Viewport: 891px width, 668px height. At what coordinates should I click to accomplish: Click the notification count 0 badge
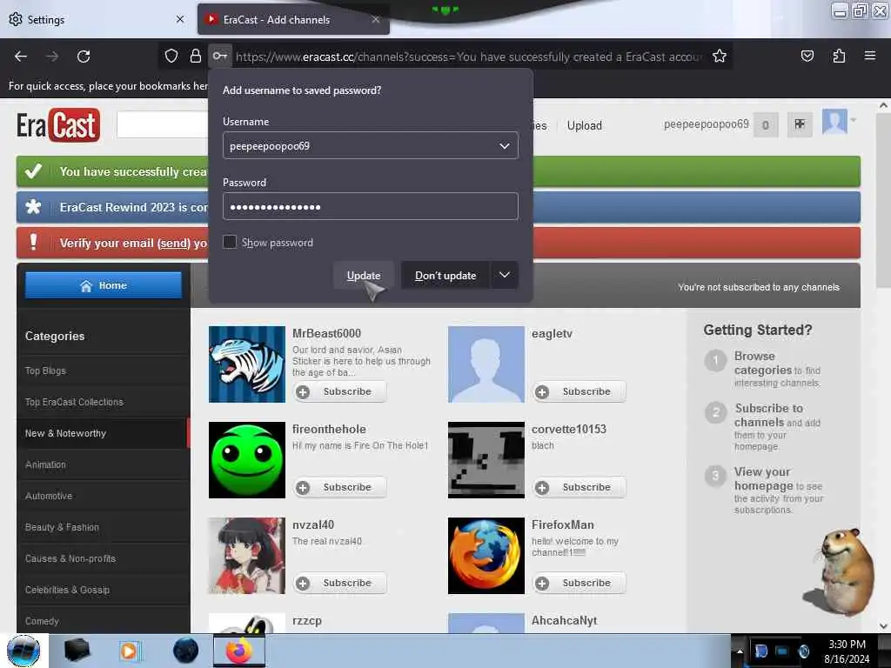(x=766, y=125)
